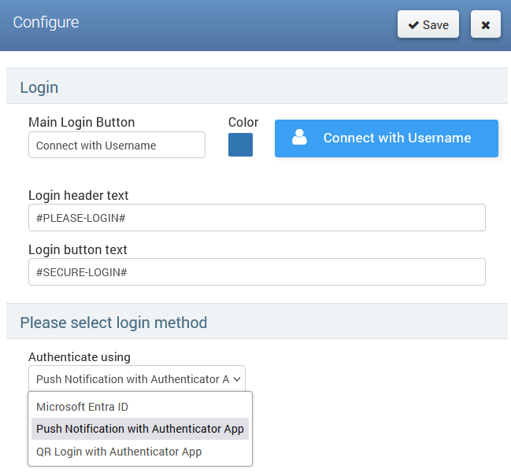Click the Color label text
The height and width of the screenshot is (476, 511).
[243, 122]
